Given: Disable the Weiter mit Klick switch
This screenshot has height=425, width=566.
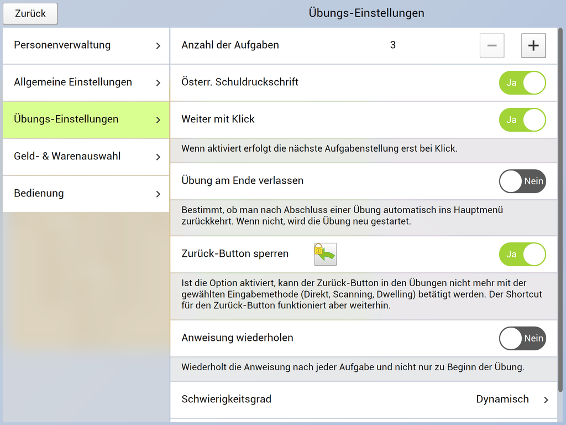Looking at the screenshot, I should (x=522, y=120).
